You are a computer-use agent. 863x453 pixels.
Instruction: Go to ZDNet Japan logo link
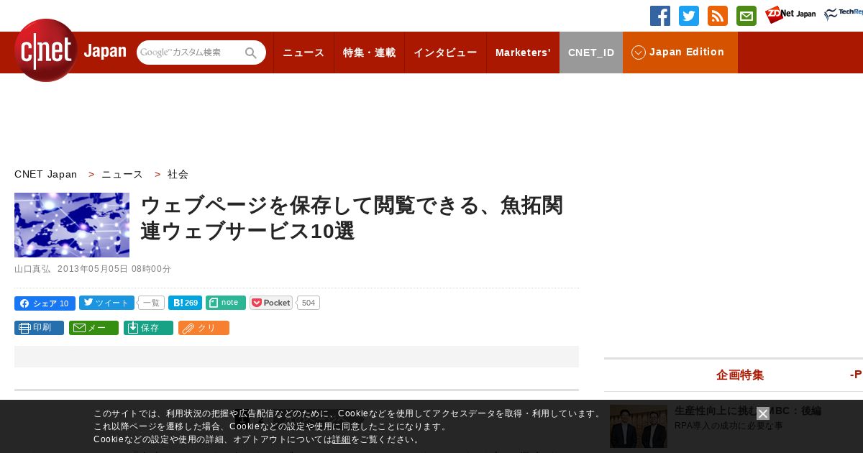point(790,14)
